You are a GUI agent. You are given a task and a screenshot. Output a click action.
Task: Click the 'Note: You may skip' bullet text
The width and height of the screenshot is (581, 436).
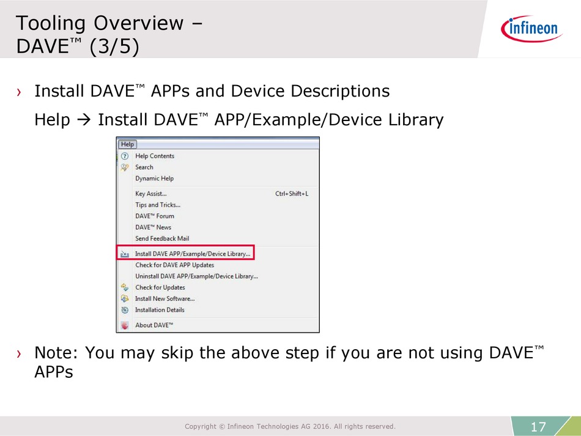point(289,362)
